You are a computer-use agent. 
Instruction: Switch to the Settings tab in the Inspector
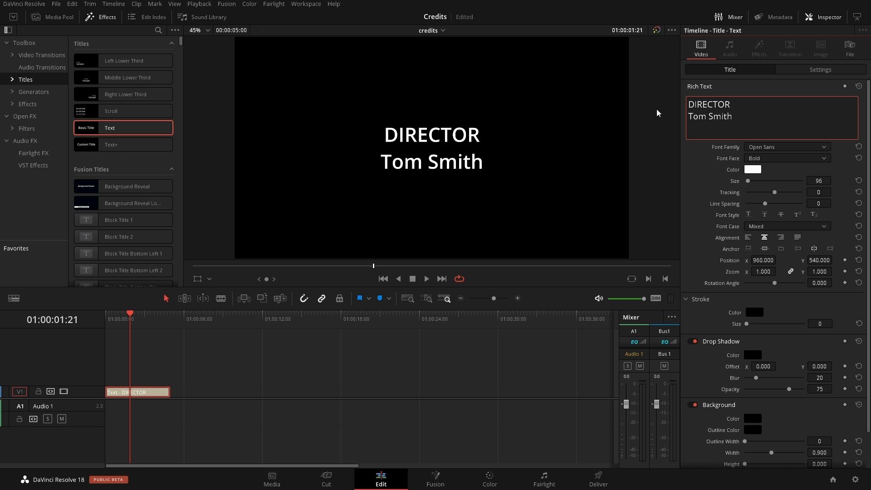[x=820, y=69]
